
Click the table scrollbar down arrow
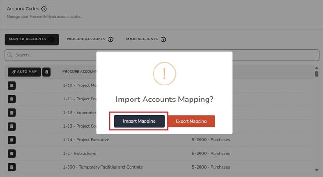(317, 170)
